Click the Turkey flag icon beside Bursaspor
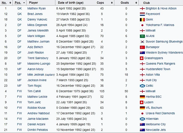The width and height of the screenshot is (183, 133). click(x=142, y=47)
